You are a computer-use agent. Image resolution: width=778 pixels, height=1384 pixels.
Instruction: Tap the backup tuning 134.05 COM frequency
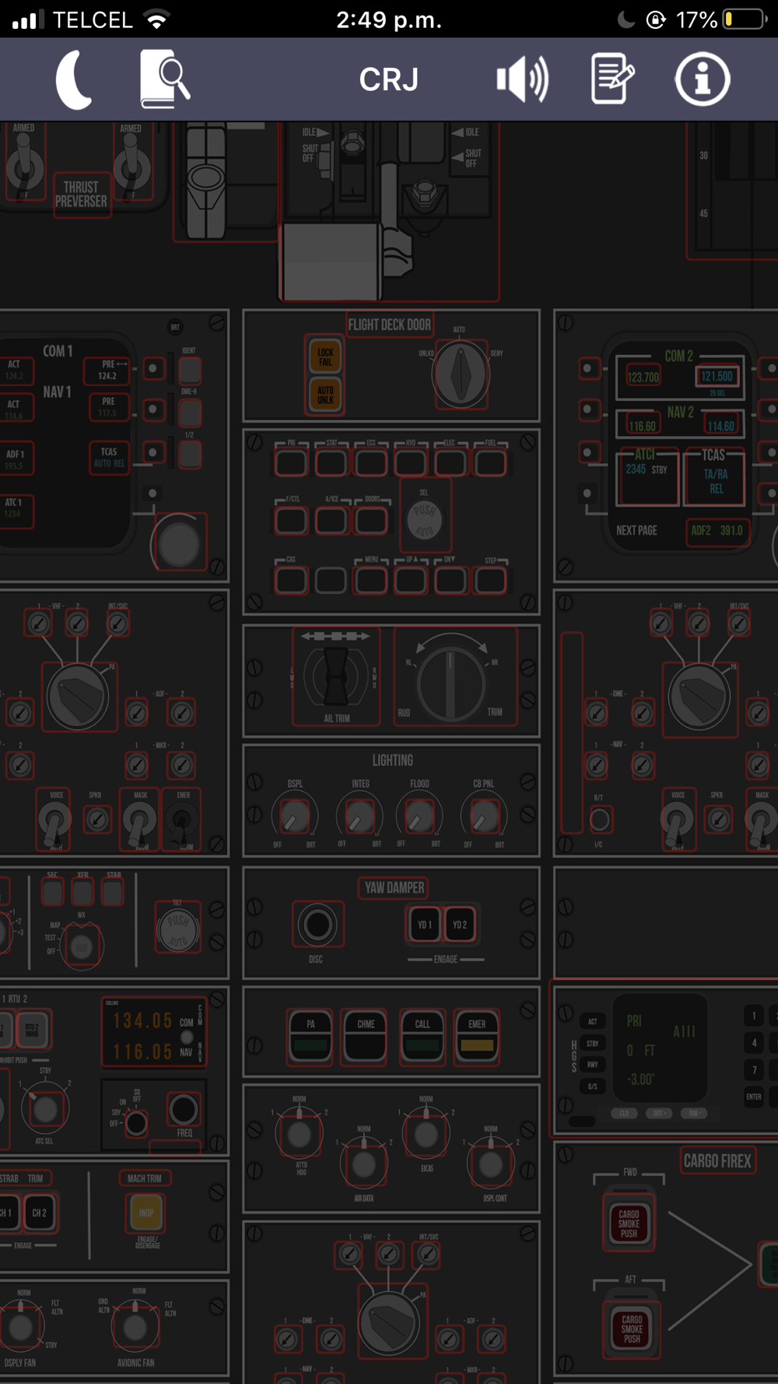pyautogui.click(x=143, y=1020)
